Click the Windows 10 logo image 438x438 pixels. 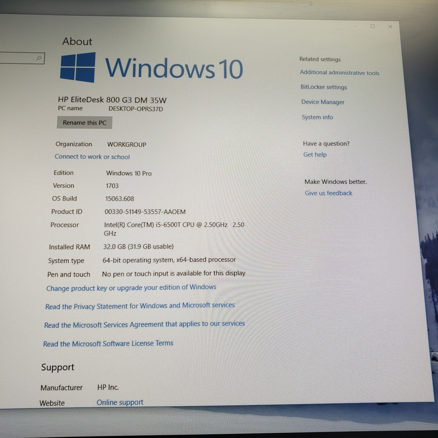(78, 67)
